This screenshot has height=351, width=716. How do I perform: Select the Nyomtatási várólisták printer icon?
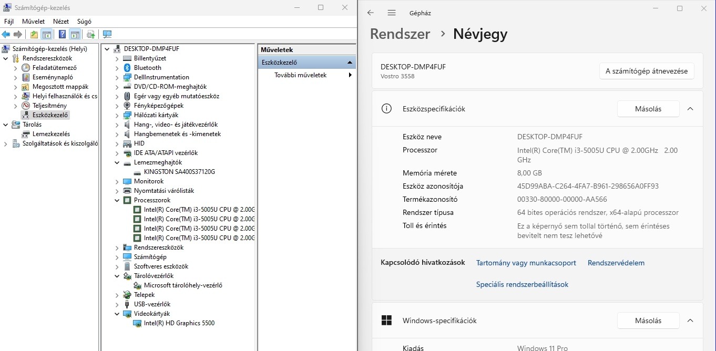127,191
